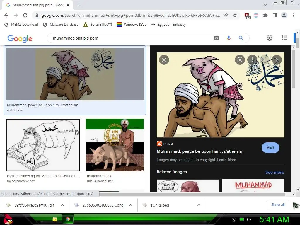Viewport: 300px width, 225px height.
Task: Open the file manager taskbar folder icon
Action: [55, 219]
